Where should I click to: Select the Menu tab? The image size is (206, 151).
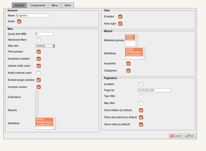pyautogui.click(x=55, y=5)
